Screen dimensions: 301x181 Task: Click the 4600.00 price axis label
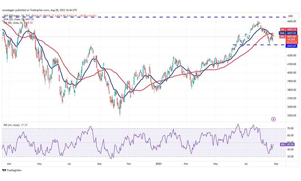(292, 21)
